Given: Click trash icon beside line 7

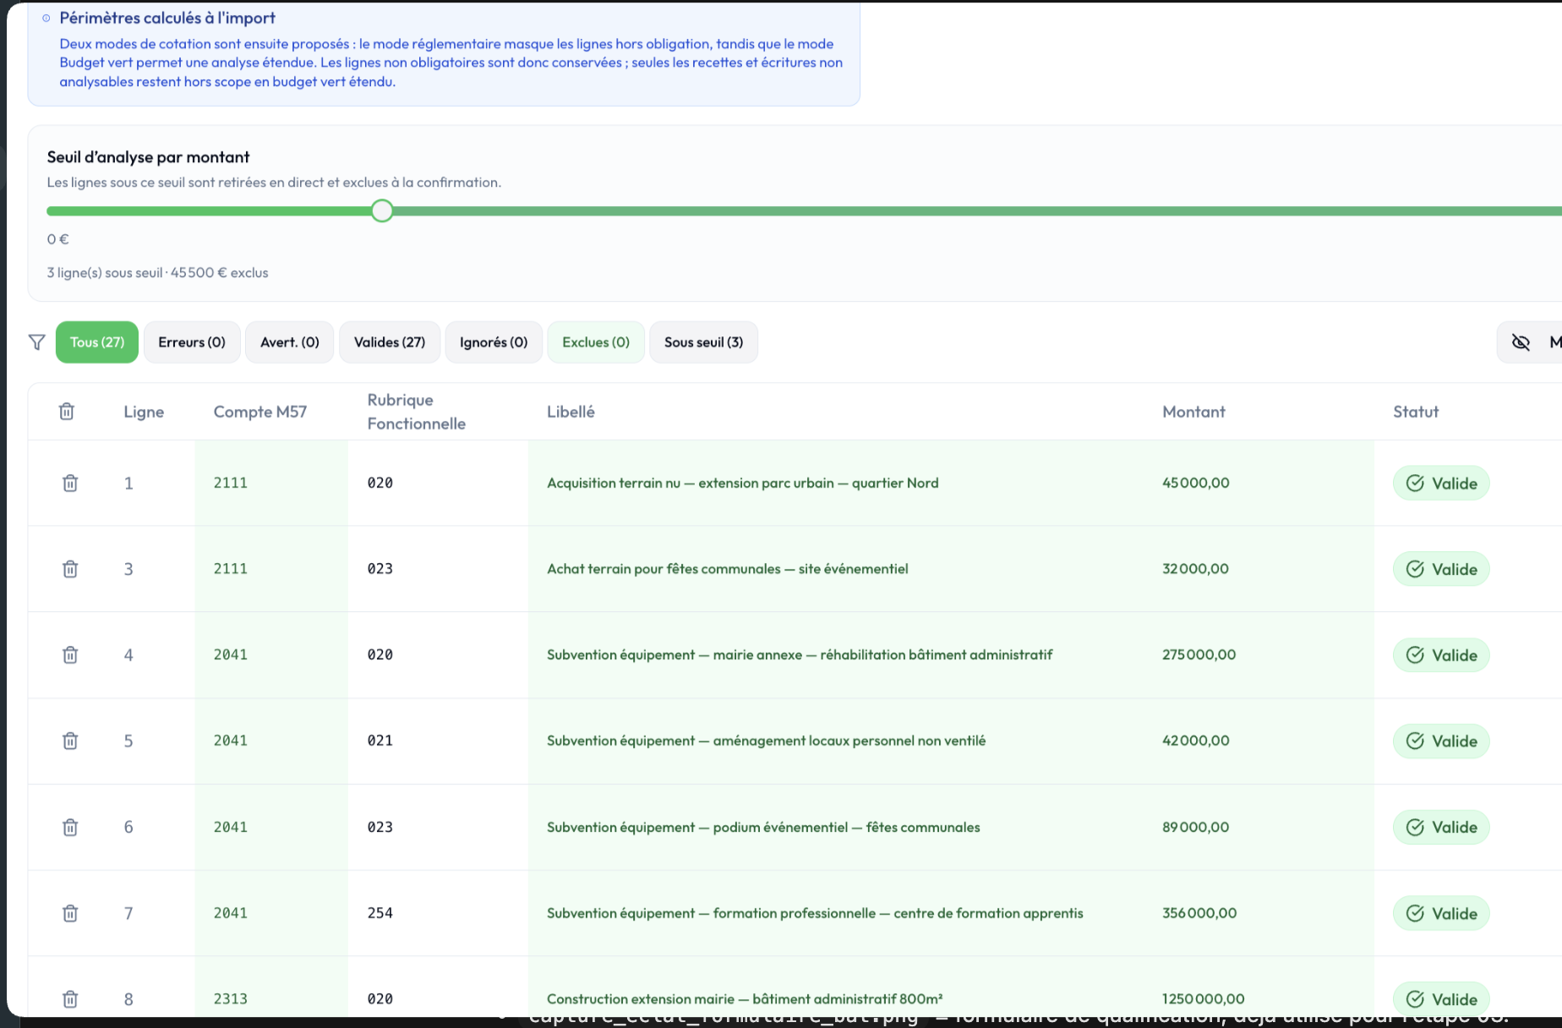Looking at the screenshot, I should [x=70, y=913].
